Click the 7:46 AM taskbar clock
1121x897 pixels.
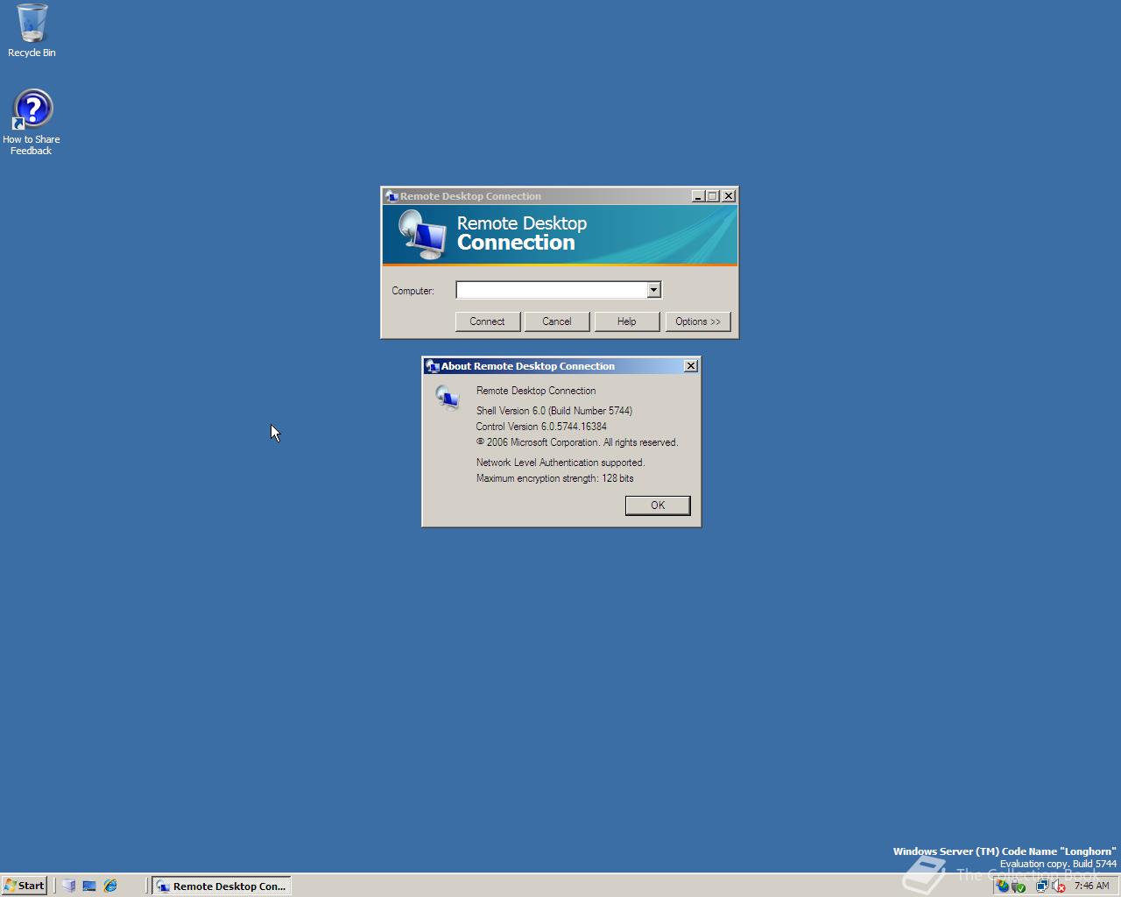coord(1091,886)
